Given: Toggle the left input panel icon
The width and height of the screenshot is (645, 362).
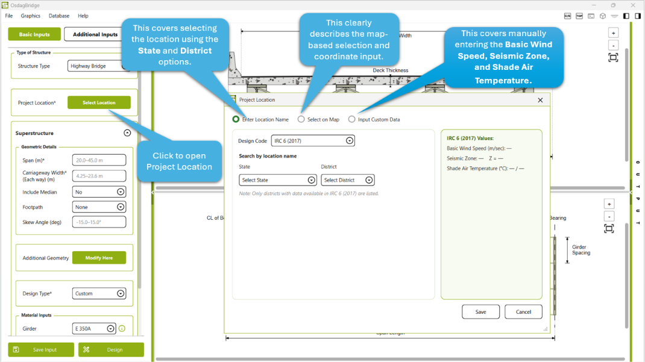Looking at the screenshot, I should tap(626, 16).
